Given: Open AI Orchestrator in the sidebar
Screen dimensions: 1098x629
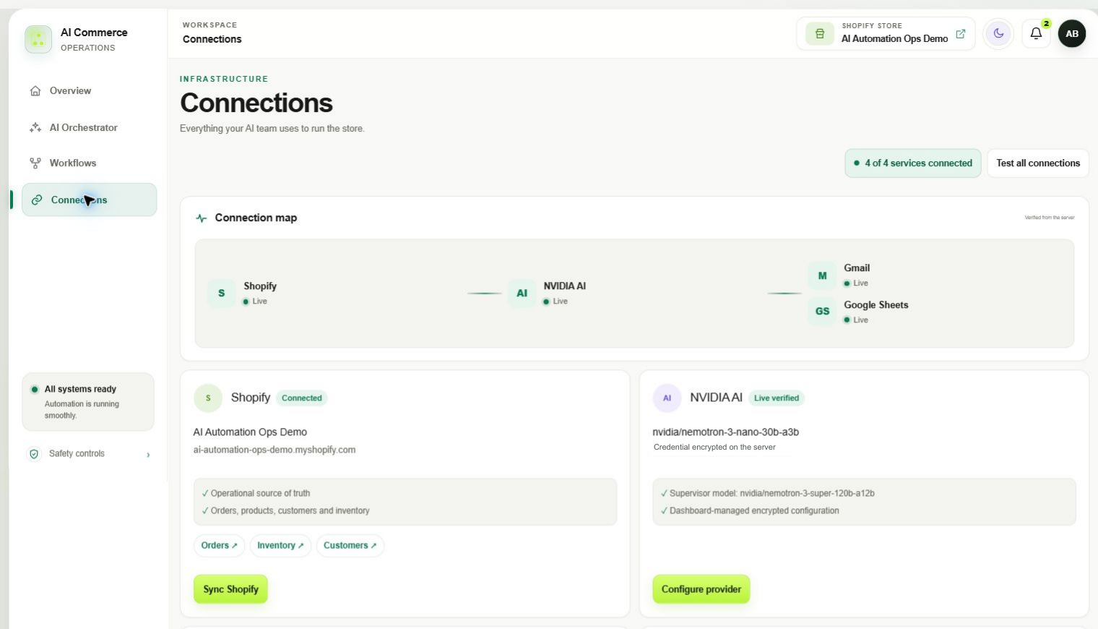Looking at the screenshot, I should pyautogui.click(x=89, y=127).
